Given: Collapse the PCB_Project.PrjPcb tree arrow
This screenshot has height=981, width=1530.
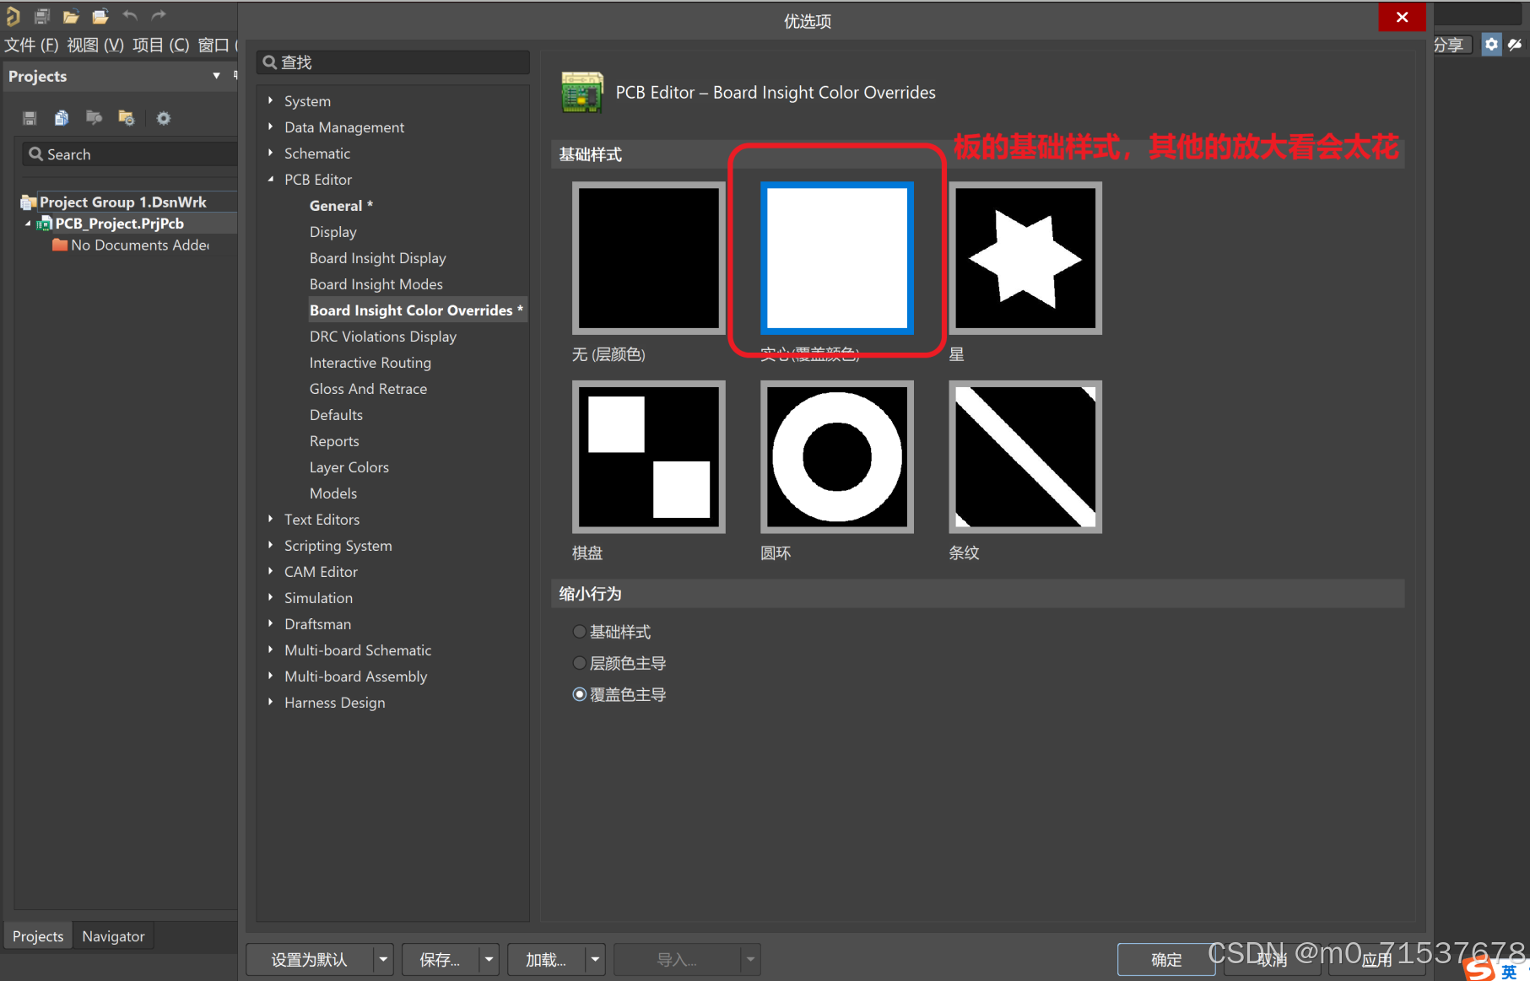Looking at the screenshot, I should [28, 224].
